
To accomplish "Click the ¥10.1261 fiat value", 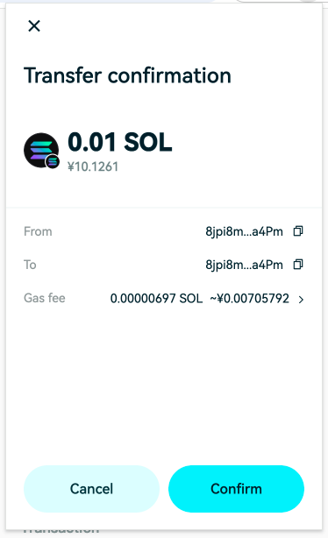I will point(93,166).
